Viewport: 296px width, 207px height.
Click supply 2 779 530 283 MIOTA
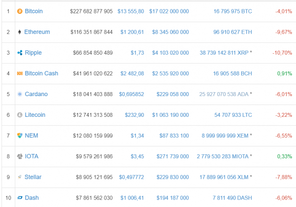[223, 156]
